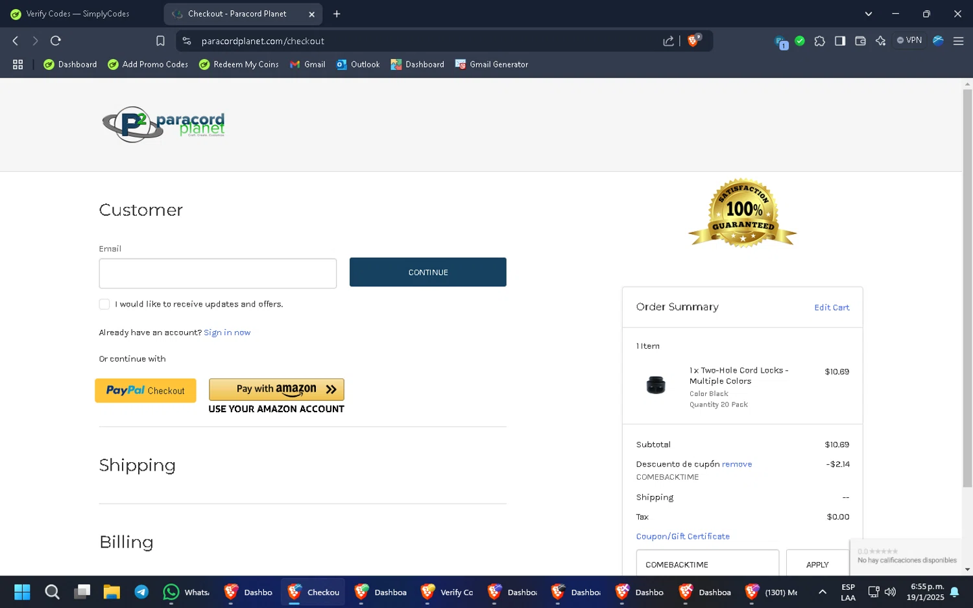Click taskbar clock showing 6:55 p.m.
Viewport: 973px width, 608px height.
pos(926,592)
